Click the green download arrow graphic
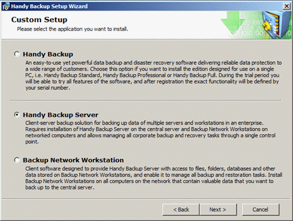Screen dimensions: 293x221 233,23
